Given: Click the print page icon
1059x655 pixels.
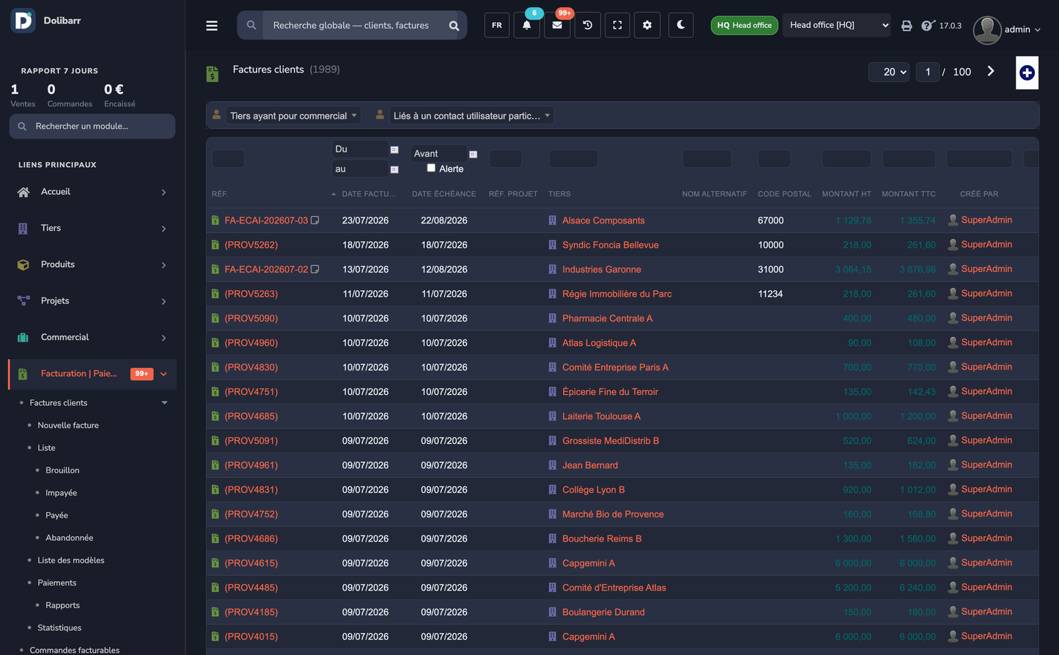Looking at the screenshot, I should 907,26.
